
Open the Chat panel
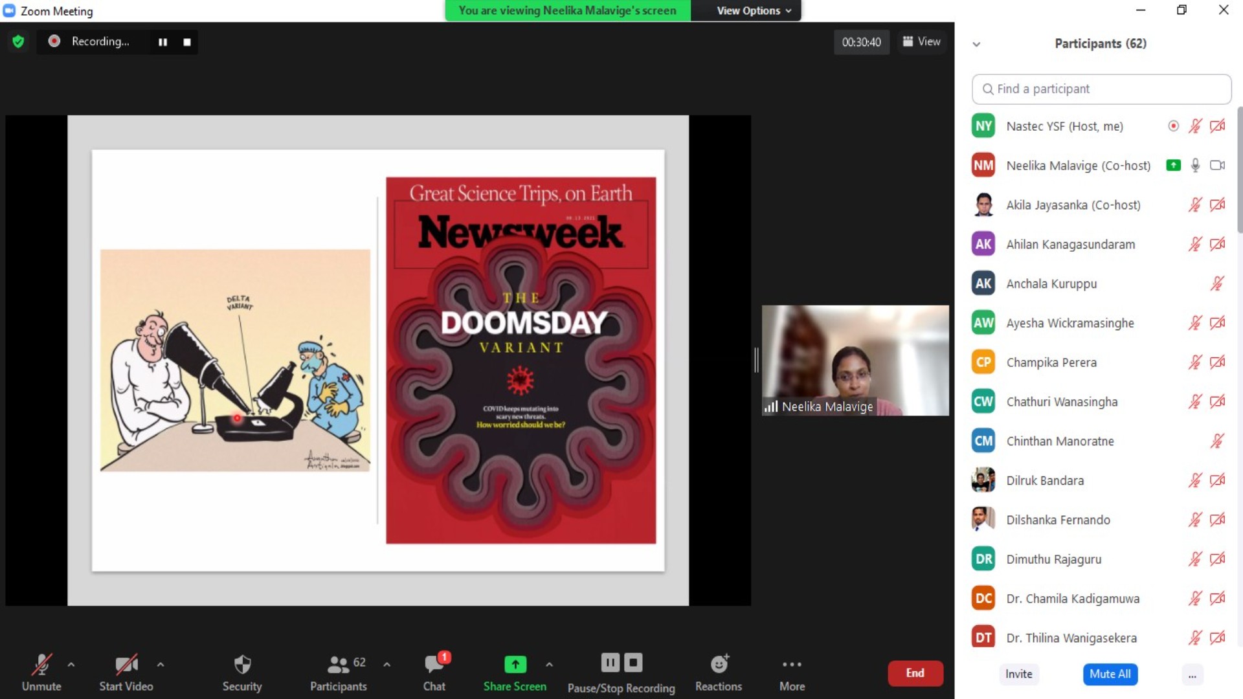434,673
